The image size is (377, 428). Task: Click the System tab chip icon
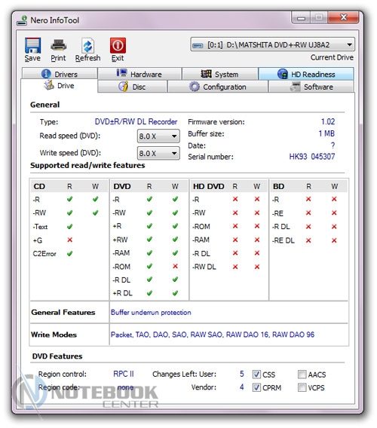click(x=206, y=74)
